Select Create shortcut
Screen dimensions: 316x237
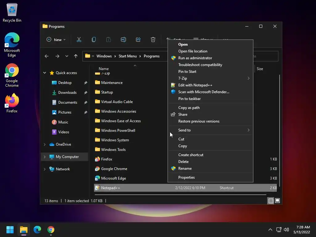coord(210,155)
